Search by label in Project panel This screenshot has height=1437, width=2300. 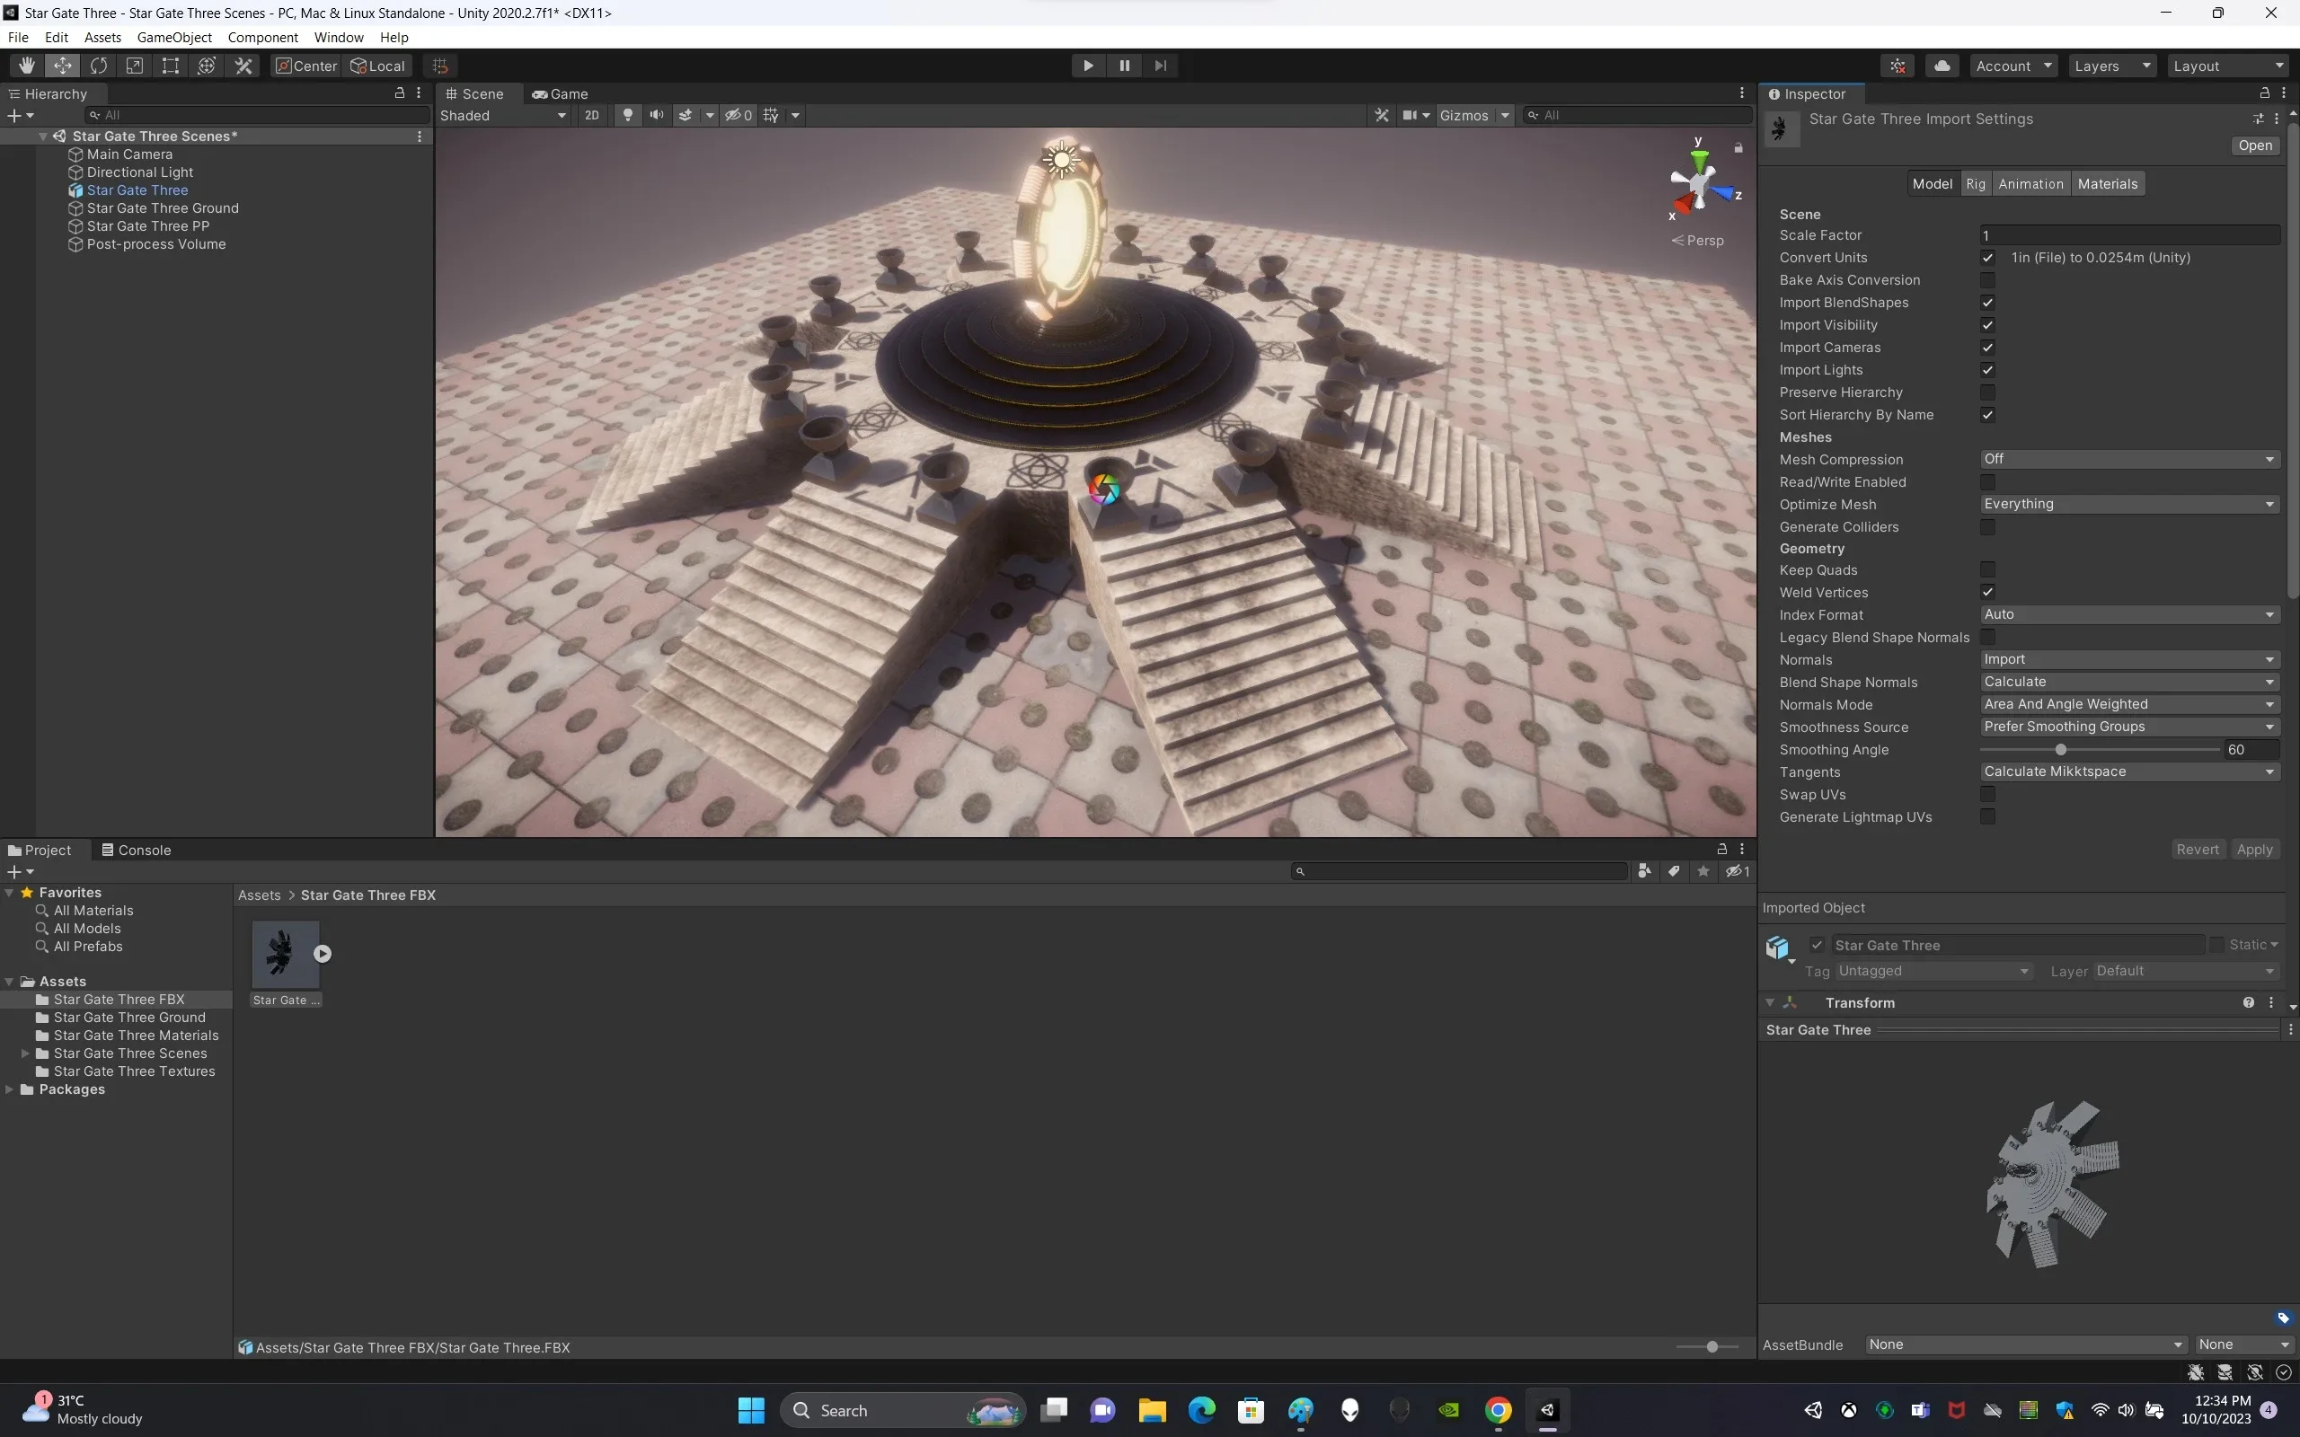click(1674, 871)
